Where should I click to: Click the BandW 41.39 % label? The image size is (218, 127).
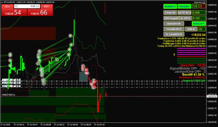193,75
